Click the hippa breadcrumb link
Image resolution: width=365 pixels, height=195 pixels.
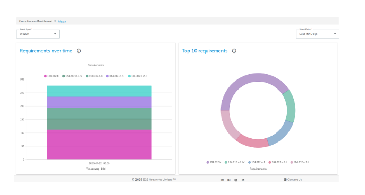pos(62,21)
